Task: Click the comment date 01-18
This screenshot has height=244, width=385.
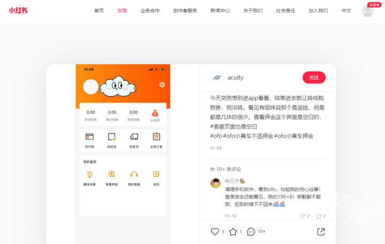Action: [230, 216]
